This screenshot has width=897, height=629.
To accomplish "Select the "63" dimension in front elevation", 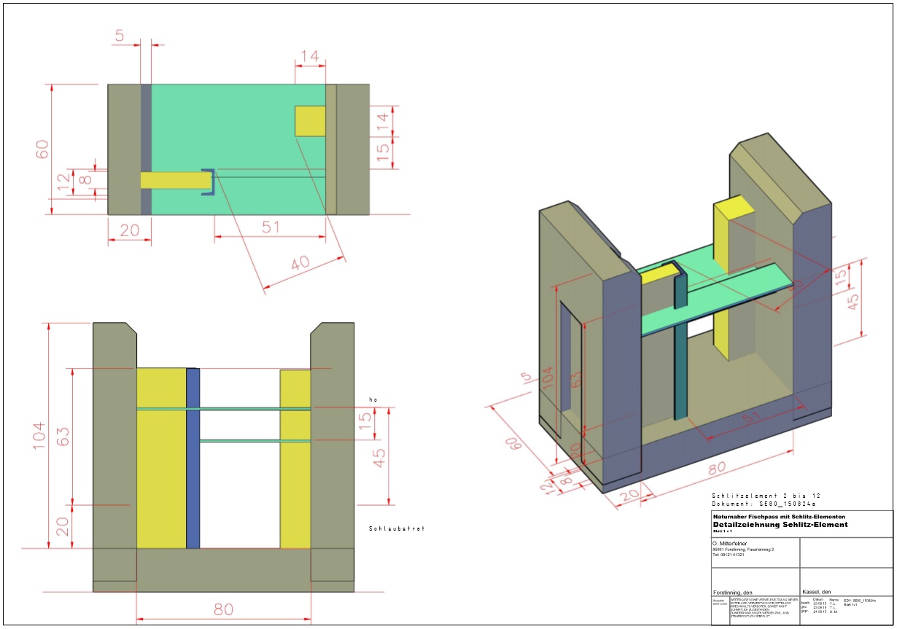I will (64, 435).
